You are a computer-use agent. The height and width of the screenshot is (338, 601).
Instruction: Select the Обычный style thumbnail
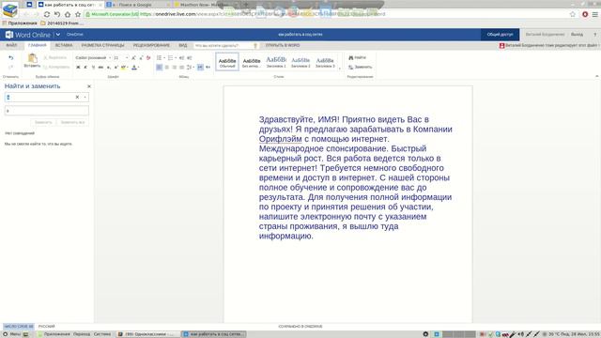coord(227,62)
